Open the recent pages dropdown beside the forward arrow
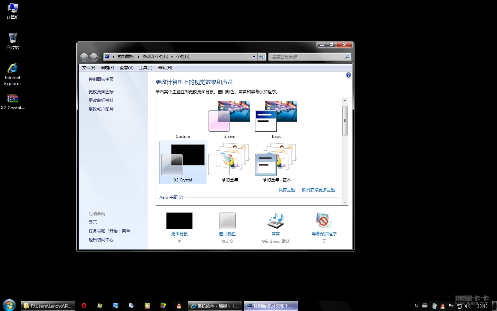This screenshot has width=497, height=311. [100, 57]
